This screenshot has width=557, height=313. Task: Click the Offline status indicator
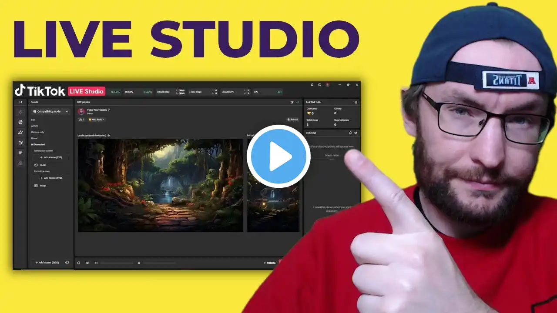[x=270, y=263]
